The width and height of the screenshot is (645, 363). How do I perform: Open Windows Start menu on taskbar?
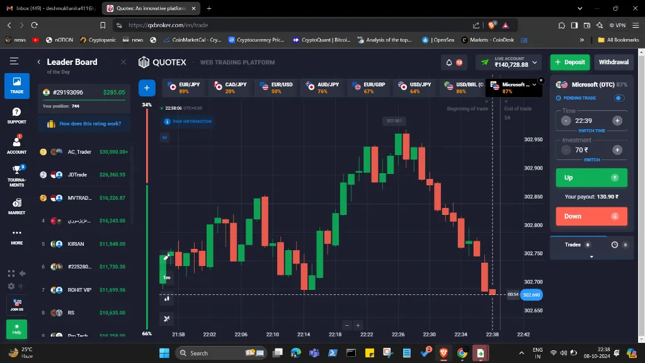pos(164,353)
